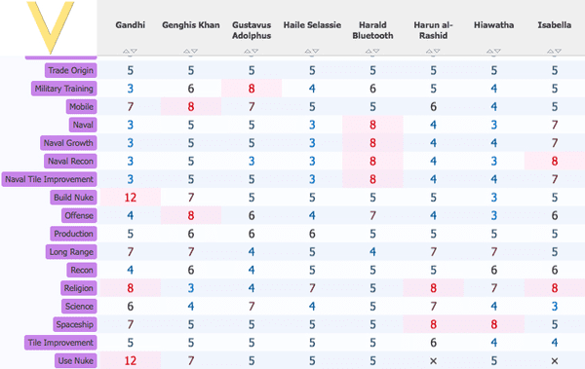The height and width of the screenshot is (369, 585).
Task: Click Harald Bluetooth's Naval value 8
Action: [372, 125]
